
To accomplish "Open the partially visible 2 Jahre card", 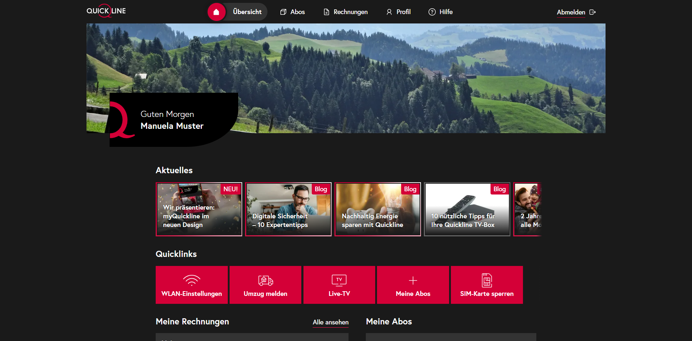I will 528,209.
